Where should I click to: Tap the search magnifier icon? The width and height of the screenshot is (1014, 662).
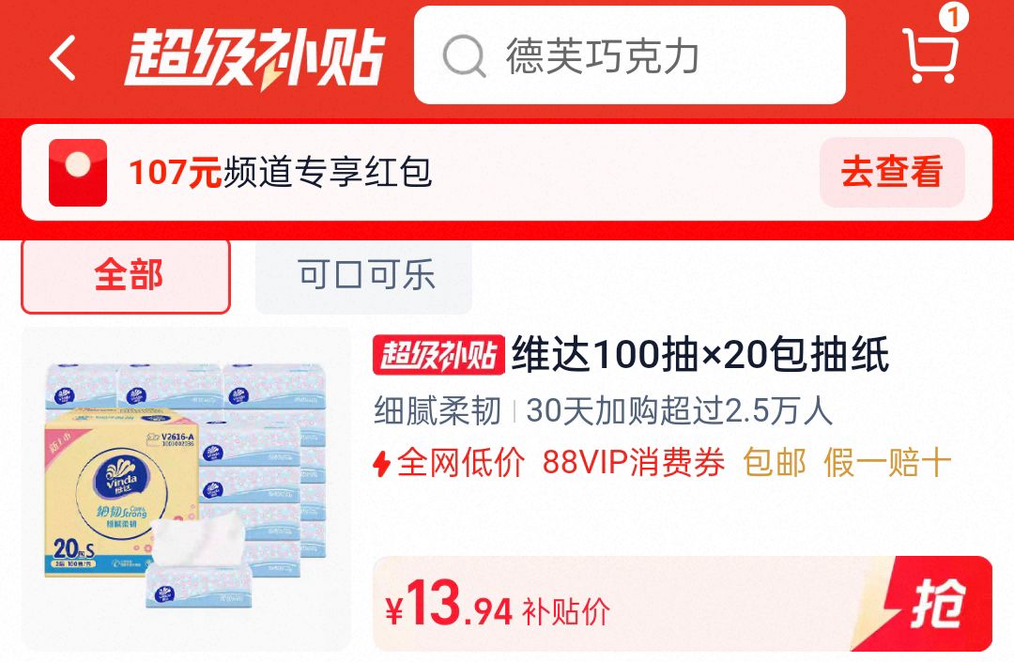point(464,57)
